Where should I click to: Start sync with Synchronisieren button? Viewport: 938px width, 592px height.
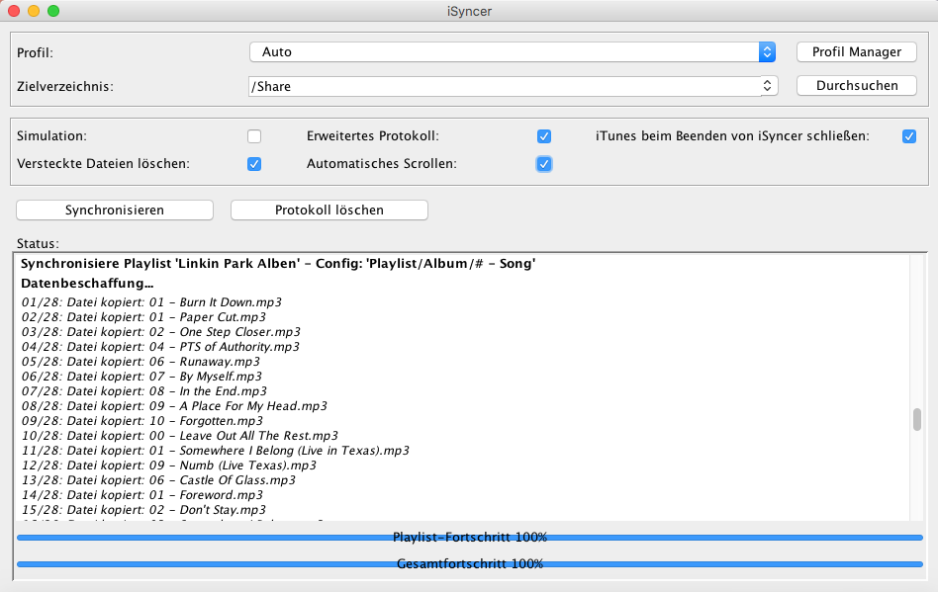pyautogui.click(x=115, y=210)
